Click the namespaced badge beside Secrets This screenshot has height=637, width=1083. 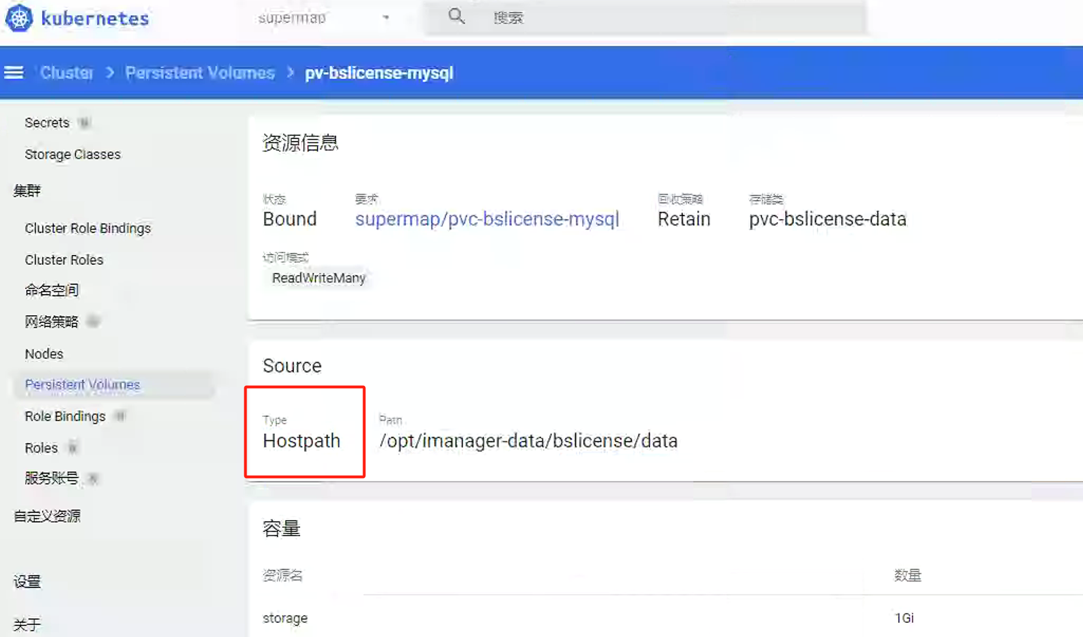84,123
